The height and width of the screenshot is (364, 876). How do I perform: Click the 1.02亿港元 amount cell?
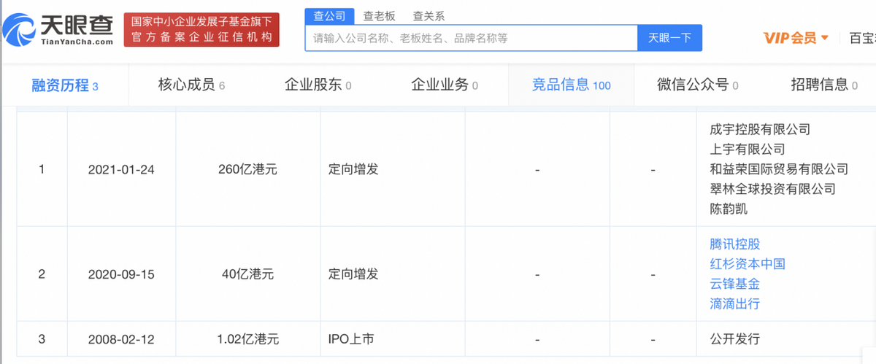click(x=247, y=339)
